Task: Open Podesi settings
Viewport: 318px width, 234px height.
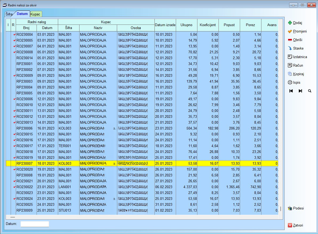Action: point(290,208)
